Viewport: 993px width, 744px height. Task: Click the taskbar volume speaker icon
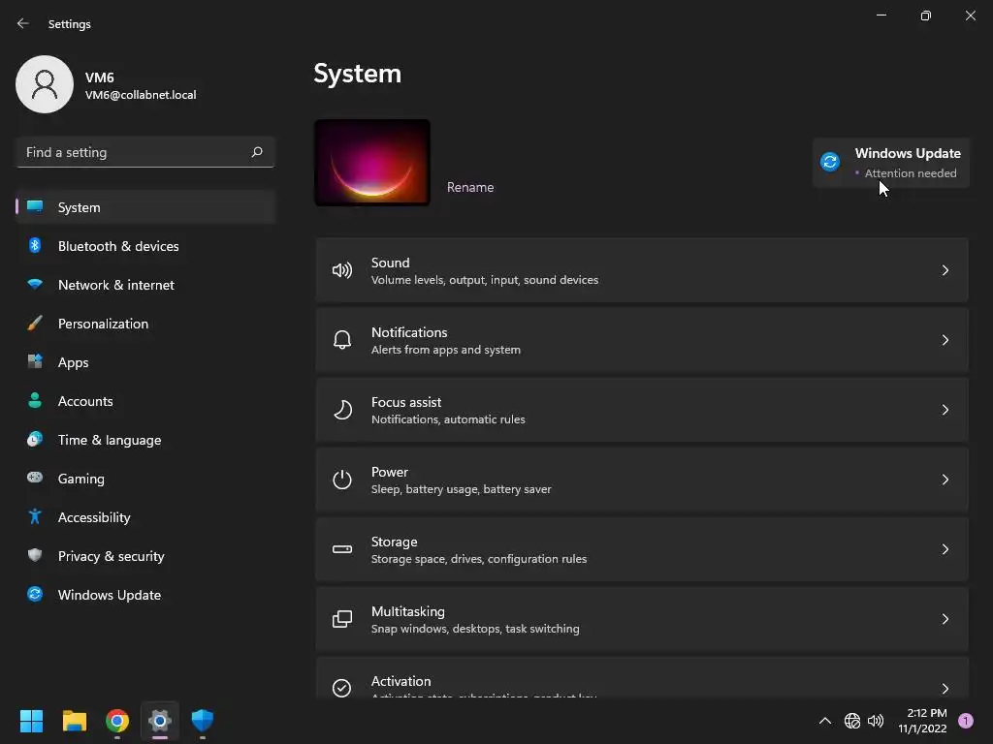pos(876,721)
